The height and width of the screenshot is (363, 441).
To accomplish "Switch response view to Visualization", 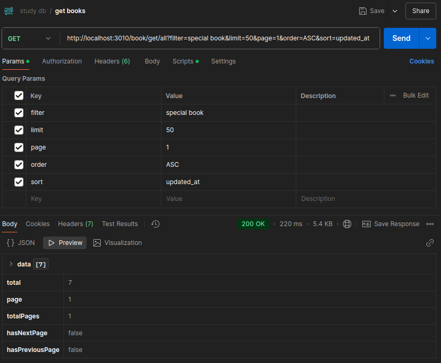I will [x=117, y=243].
